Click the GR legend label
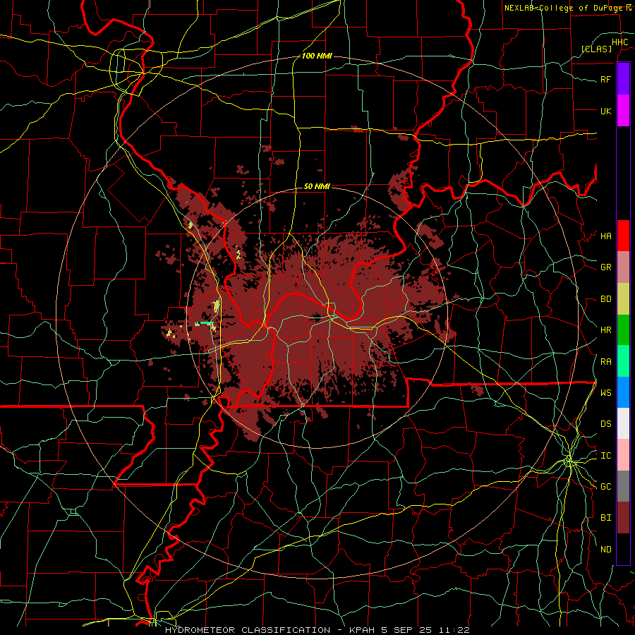635x635 pixels. coord(605,267)
